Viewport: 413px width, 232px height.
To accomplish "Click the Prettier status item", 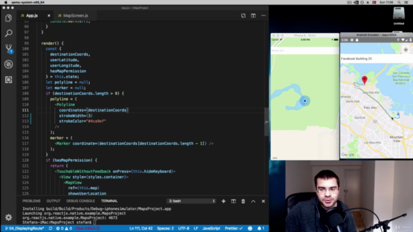I will pyautogui.click(x=234, y=228).
